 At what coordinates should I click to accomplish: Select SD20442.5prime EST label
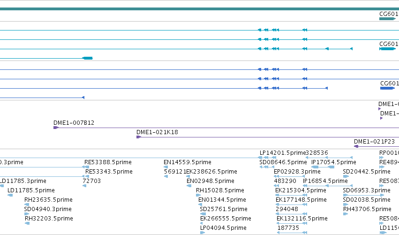pos(367,172)
